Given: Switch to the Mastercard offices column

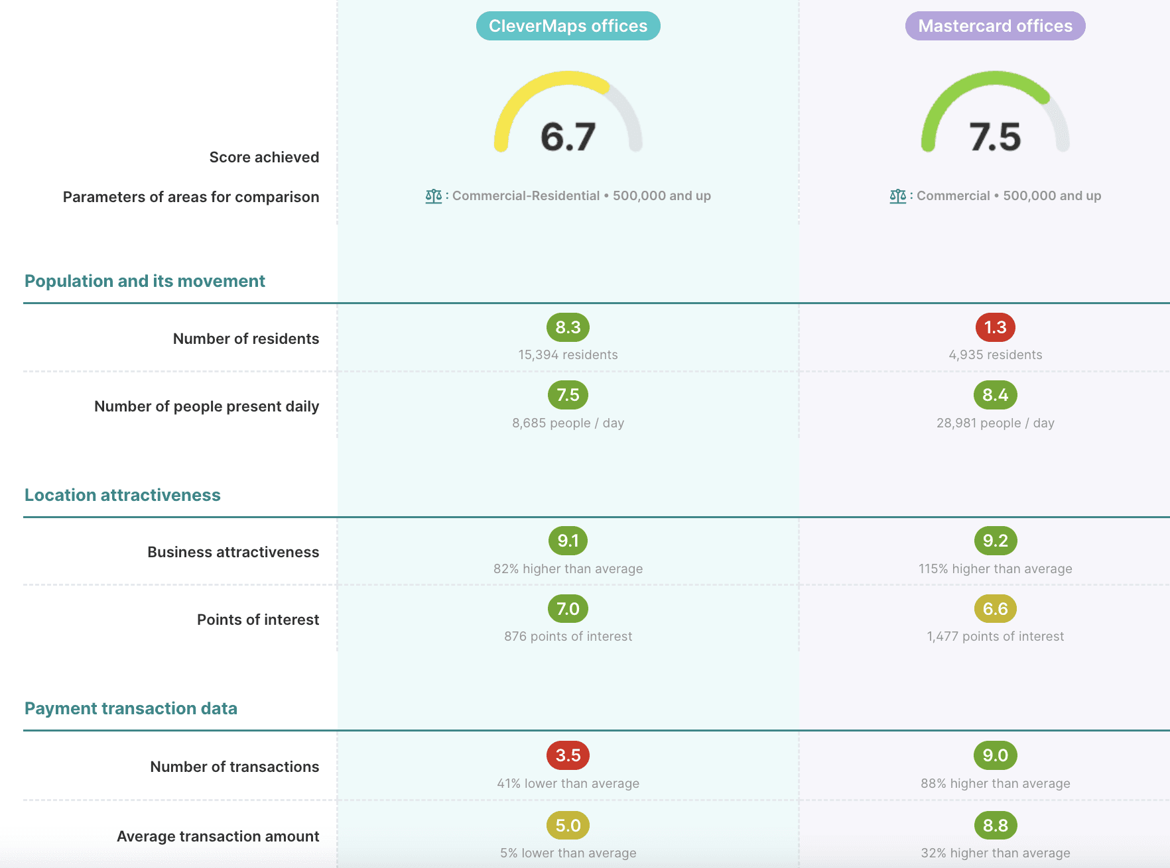Looking at the screenshot, I should coord(994,26).
